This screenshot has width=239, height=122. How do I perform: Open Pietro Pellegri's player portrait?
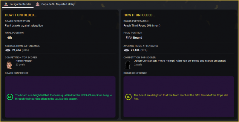pos(9,64)
